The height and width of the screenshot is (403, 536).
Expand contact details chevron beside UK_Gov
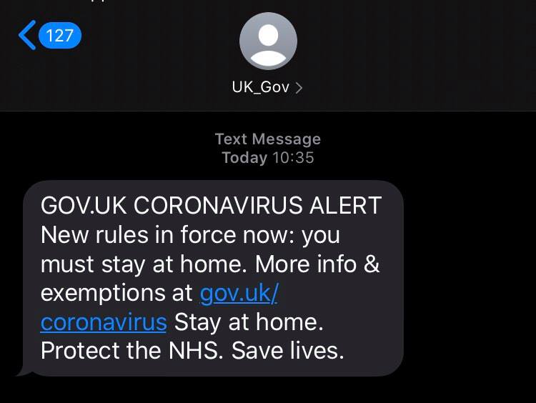pyautogui.click(x=299, y=88)
